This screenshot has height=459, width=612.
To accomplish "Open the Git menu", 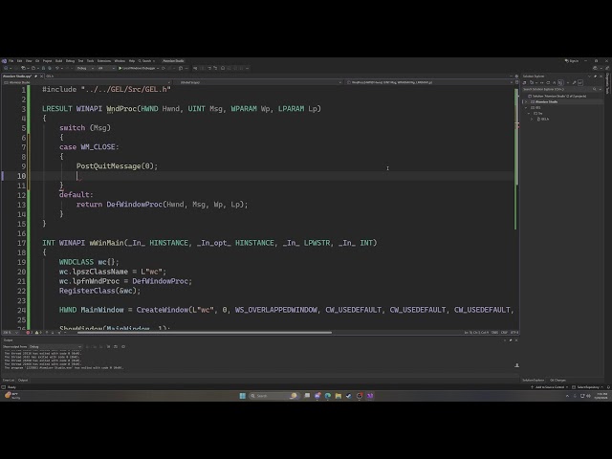I will pos(37,61).
